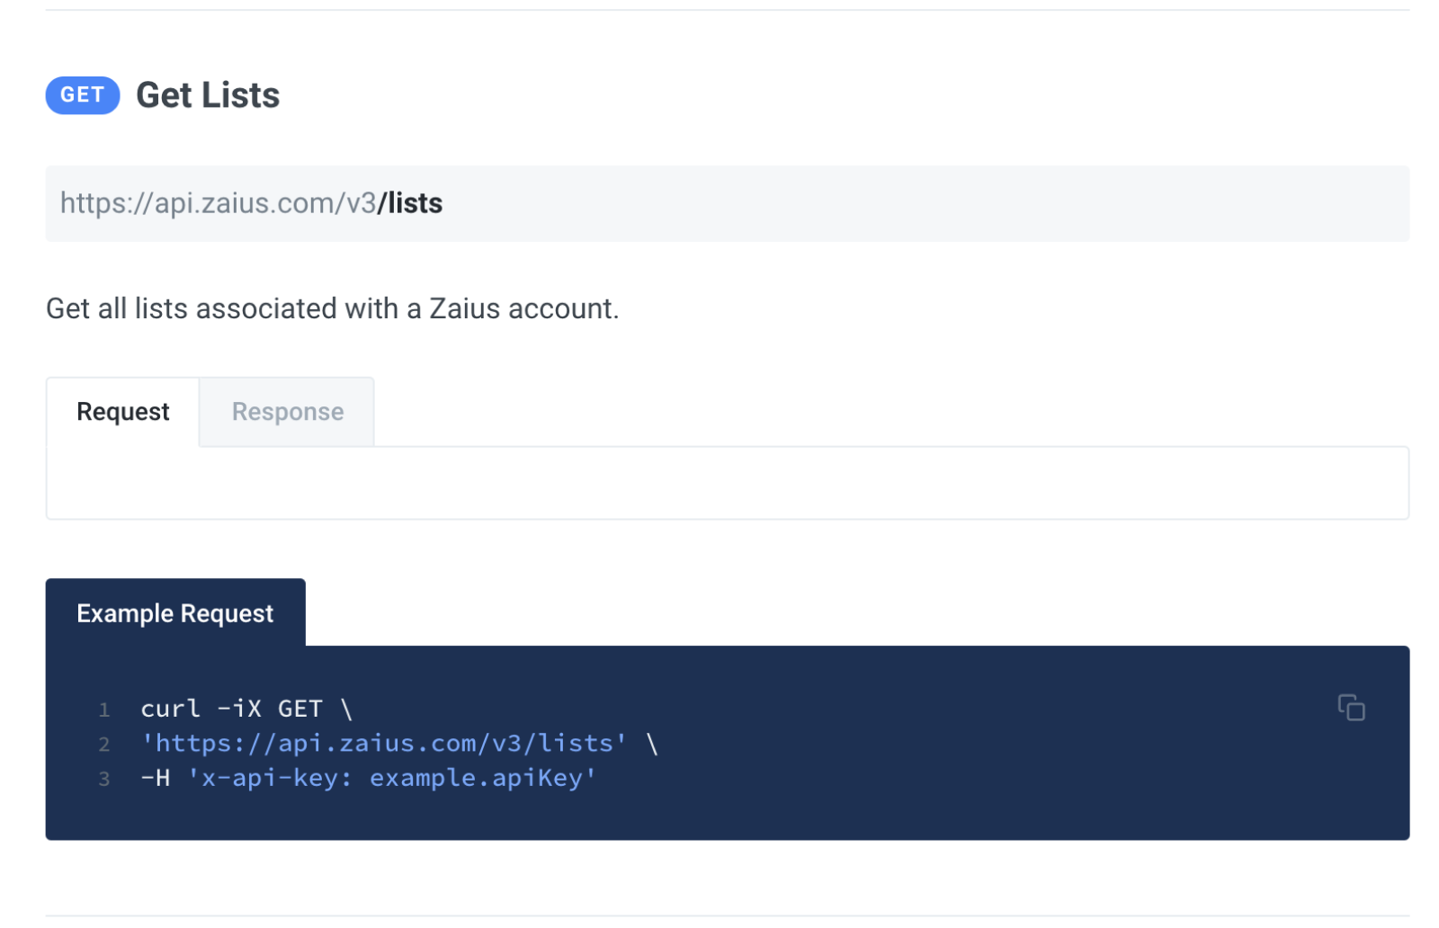Click line 1 of the curl example
This screenshot has height=928, width=1439.
pyautogui.click(x=246, y=708)
